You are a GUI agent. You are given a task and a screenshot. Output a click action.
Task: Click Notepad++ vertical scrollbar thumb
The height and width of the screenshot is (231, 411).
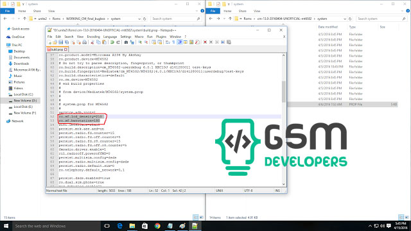pos(284,91)
